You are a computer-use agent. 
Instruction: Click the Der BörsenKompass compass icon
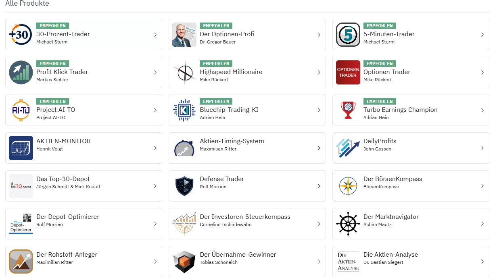click(x=348, y=186)
